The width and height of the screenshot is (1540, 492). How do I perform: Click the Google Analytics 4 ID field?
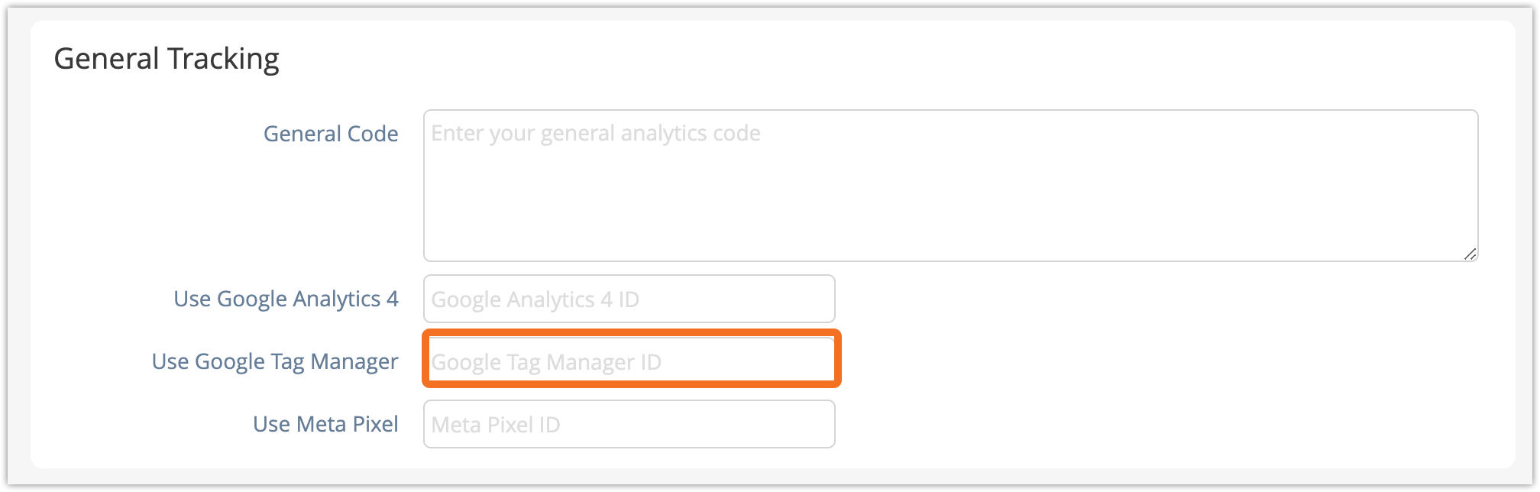629,299
